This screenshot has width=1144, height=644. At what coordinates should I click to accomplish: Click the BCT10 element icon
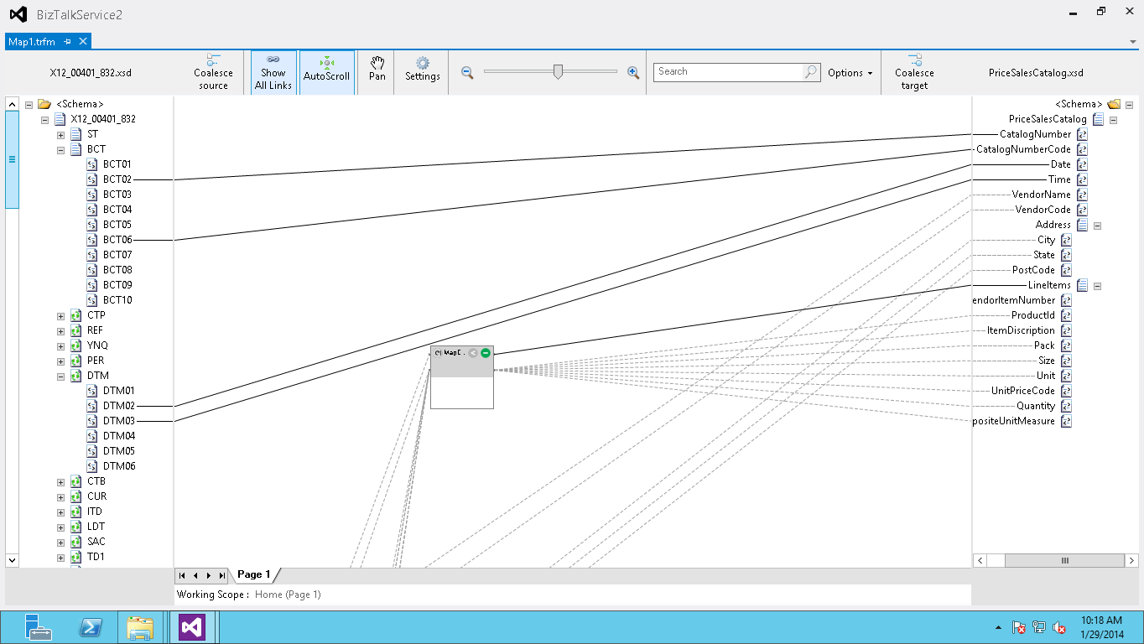(92, 300)
